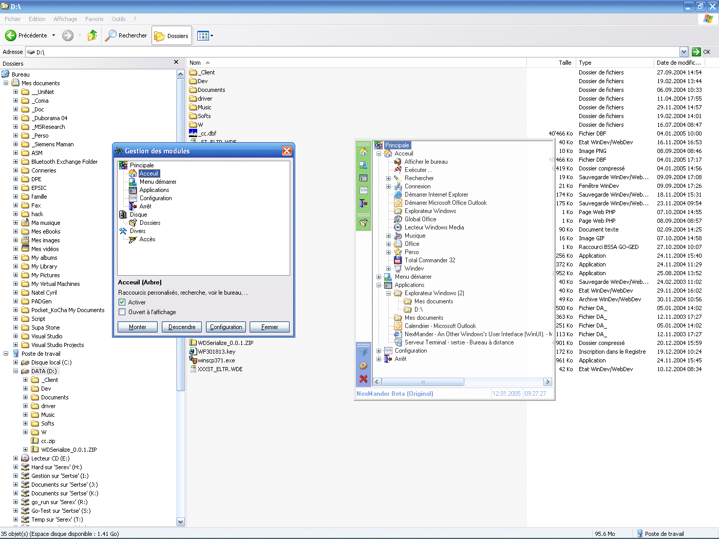The width and height of the screenshot is (719, 539).
Task: Click Démarrer Microsoft Office Outlook icon
Action: coord(398,203)
